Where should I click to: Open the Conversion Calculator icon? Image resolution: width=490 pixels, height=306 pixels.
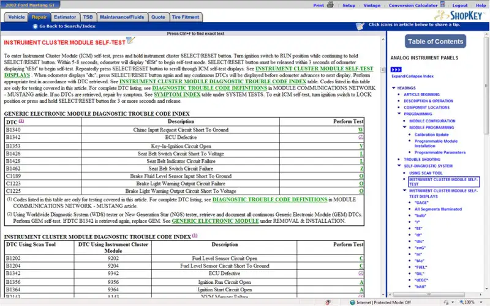tap(442, 4)
